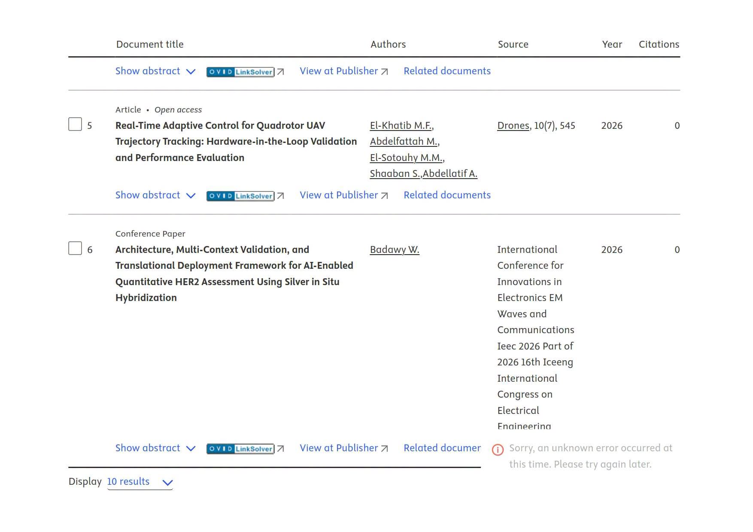
Task: Open author Badawy W. profile
Action: coord(395,250)
